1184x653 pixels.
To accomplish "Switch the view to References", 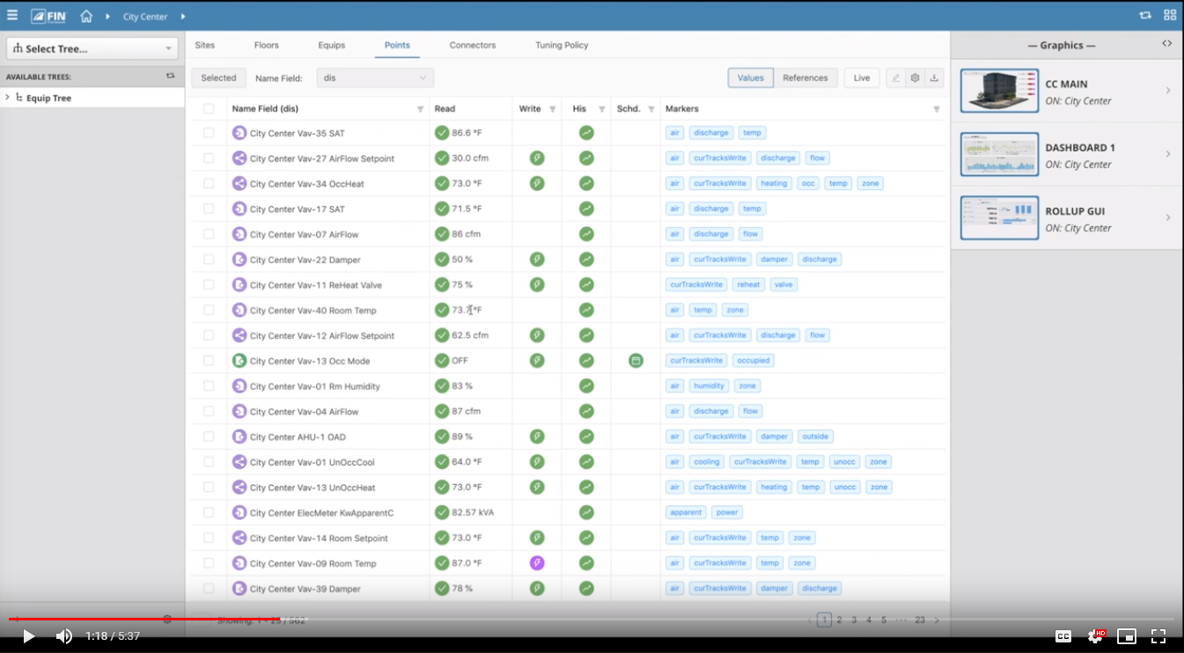I will pyautogui.click(x=805, y=77).
